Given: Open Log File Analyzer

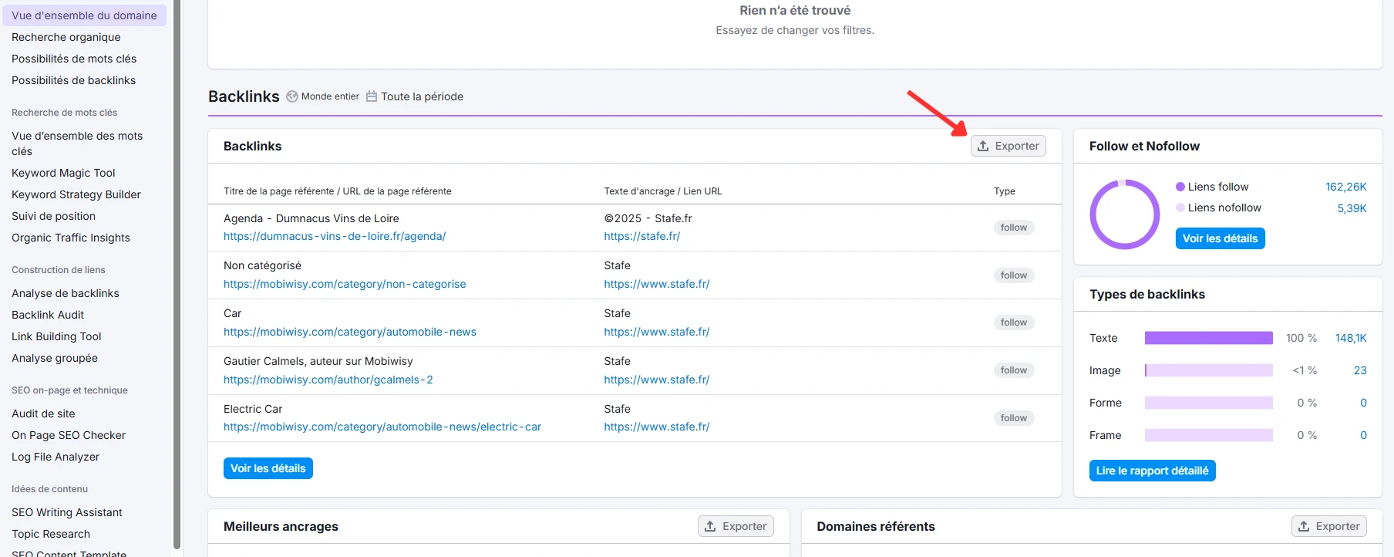Looking at the screenshot, I should [x=56, y=457].
